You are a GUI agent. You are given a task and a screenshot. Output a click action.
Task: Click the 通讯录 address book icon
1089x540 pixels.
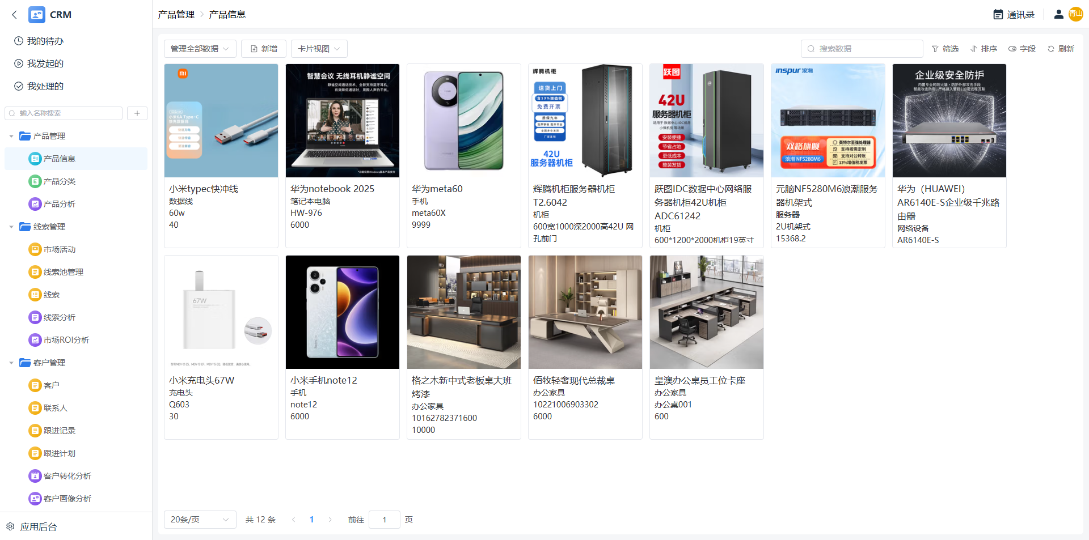click(998, 15)
